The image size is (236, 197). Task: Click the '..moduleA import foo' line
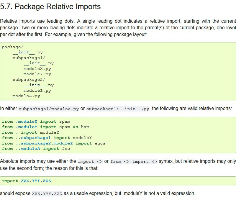click(x=36, y=149)
